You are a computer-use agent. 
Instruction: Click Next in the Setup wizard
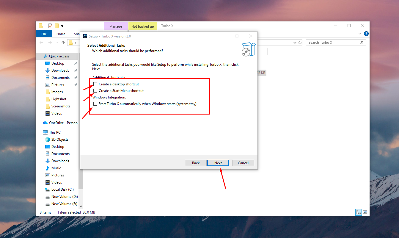pos(218,163)
